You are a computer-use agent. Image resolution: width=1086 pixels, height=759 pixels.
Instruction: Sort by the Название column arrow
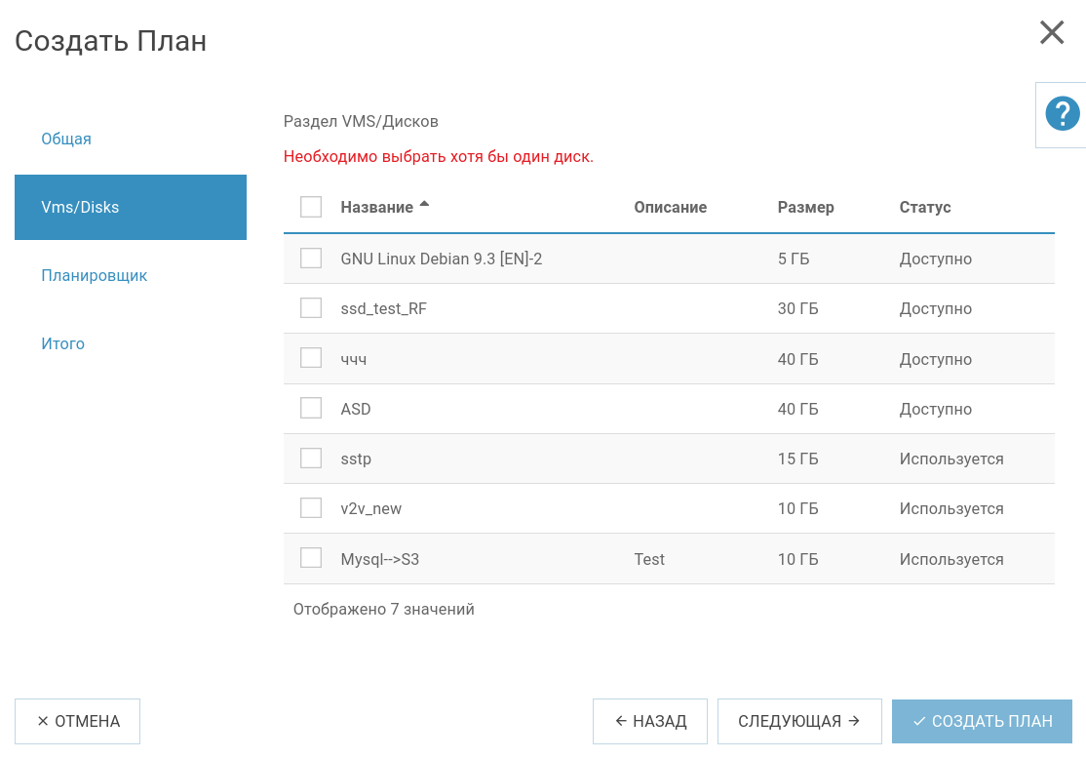pyautogui.click(x=423, y=206)
